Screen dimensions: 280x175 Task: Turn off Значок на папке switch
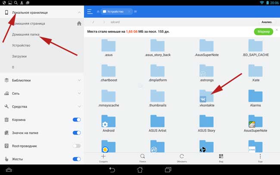[x=77, y=133]
